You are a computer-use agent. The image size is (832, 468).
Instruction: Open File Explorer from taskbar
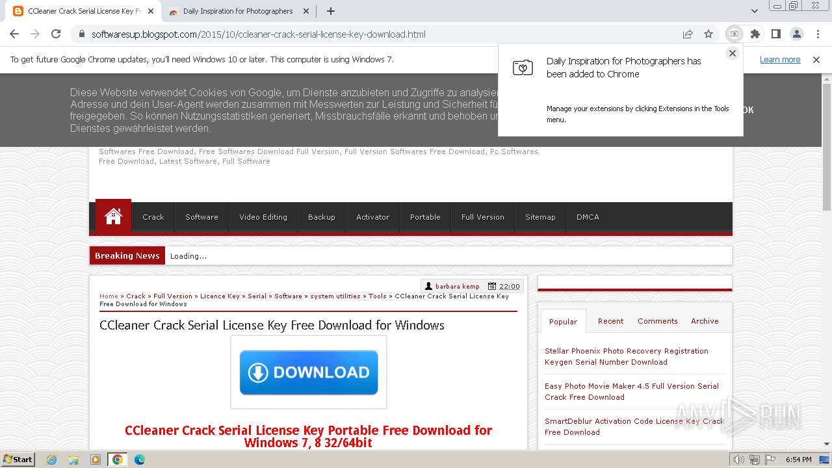(x=73, y=460)
